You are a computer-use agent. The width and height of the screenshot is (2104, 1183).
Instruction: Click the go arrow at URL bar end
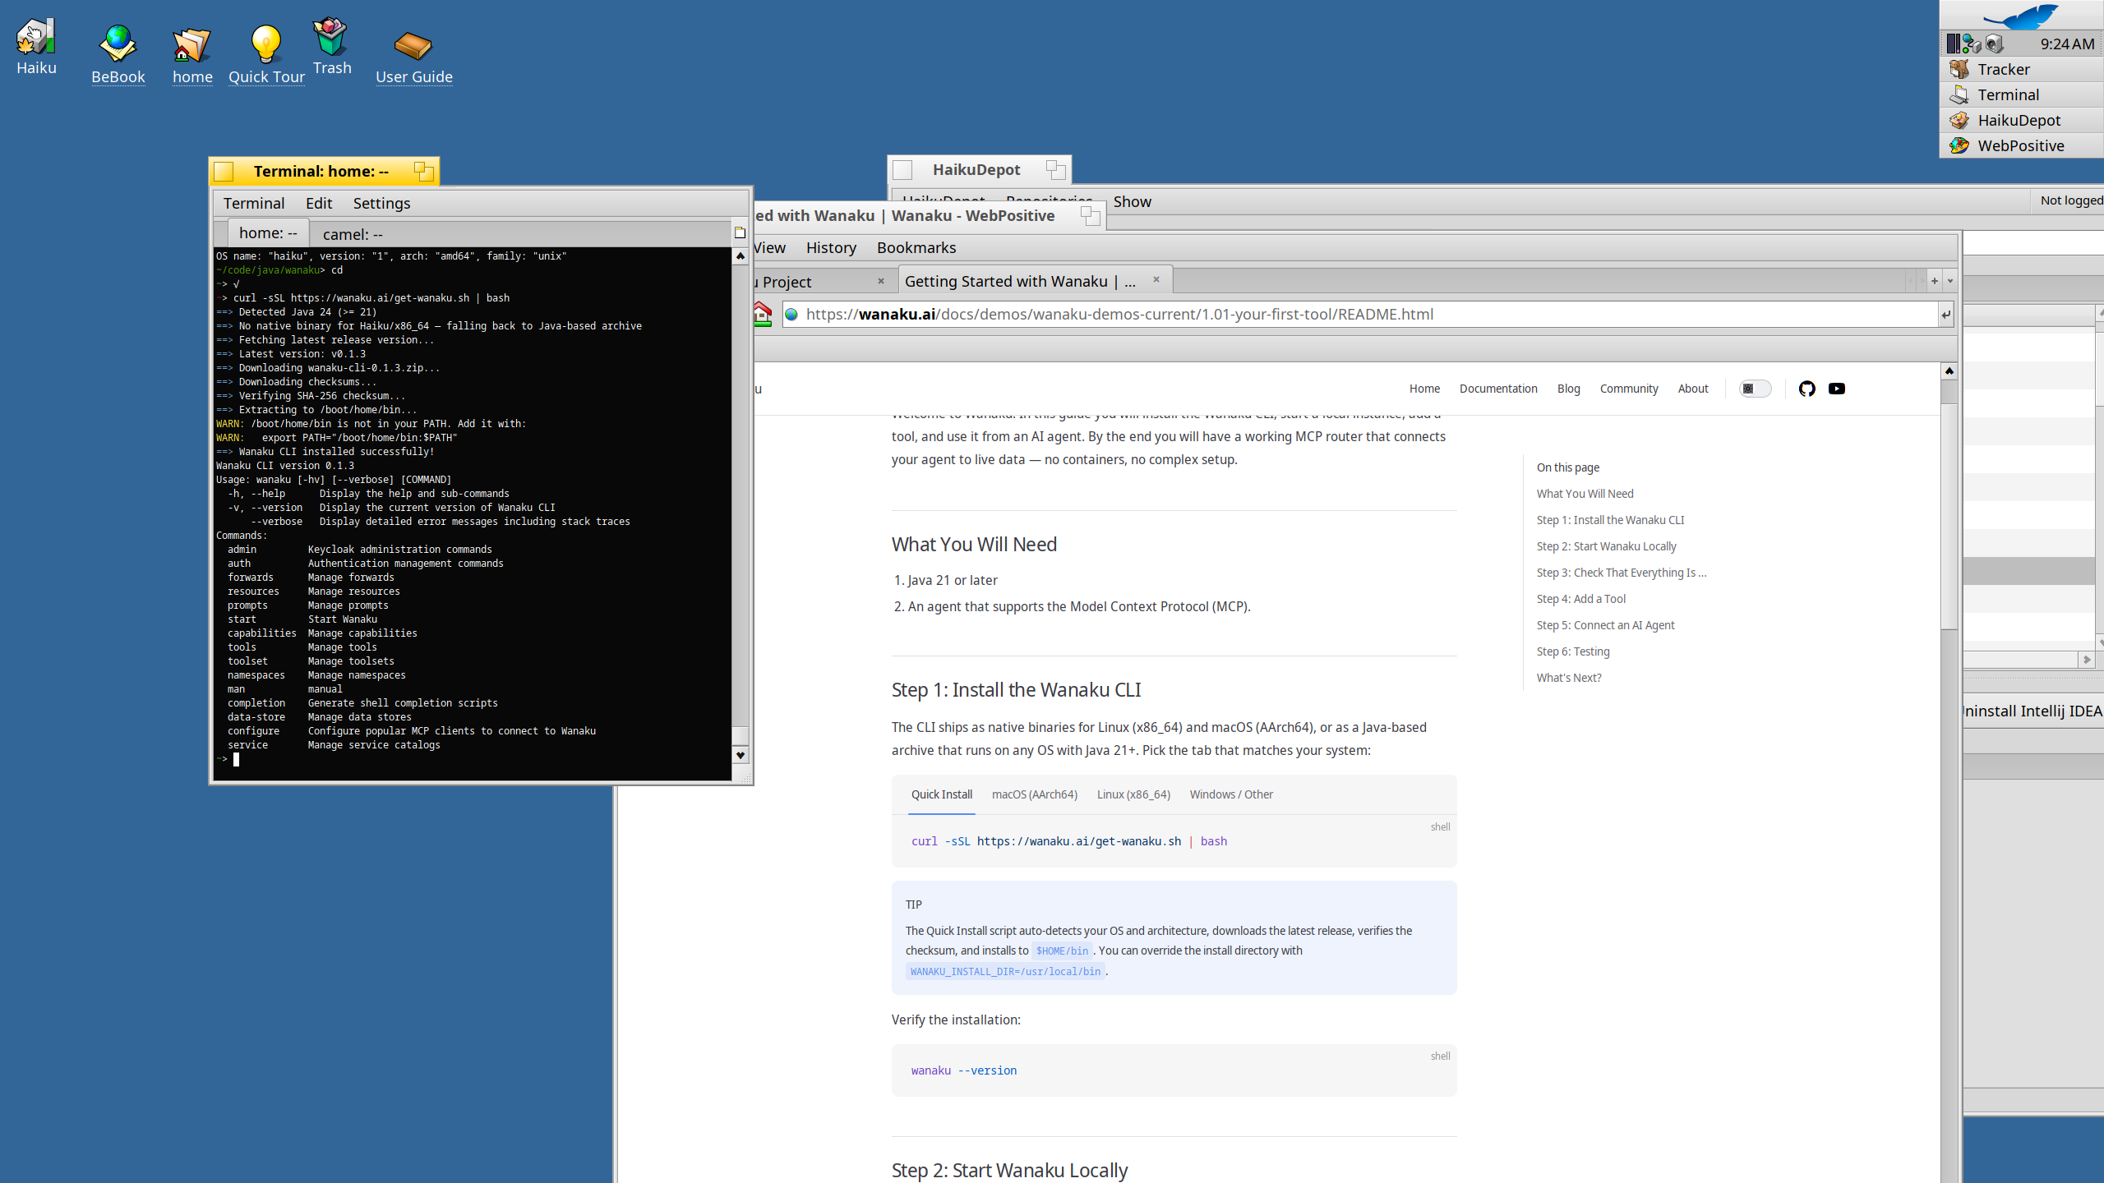pos(1945,315)
